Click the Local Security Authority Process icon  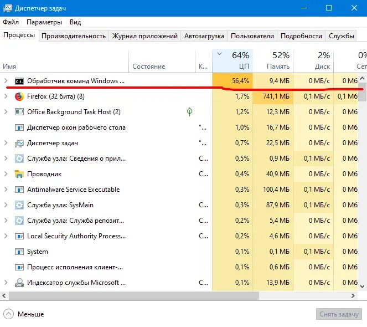pyautogui.click(x=19, y=236)
